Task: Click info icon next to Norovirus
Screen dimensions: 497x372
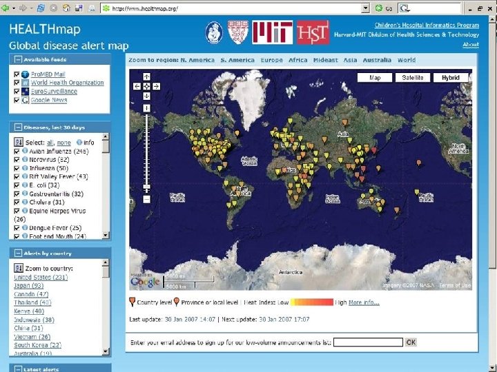Action: [25, 159]
